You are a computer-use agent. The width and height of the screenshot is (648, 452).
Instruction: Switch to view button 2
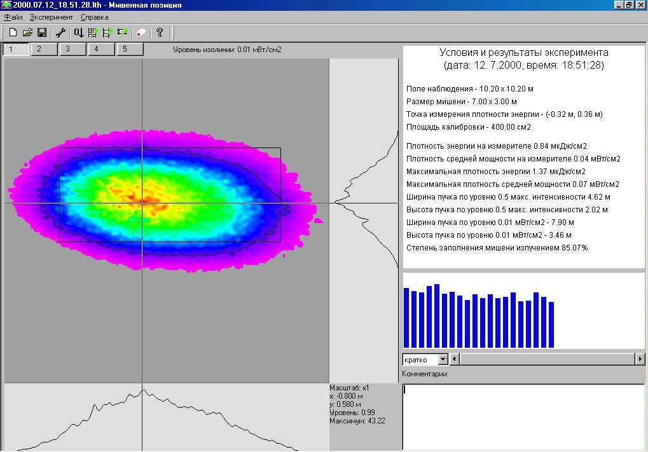45,49
